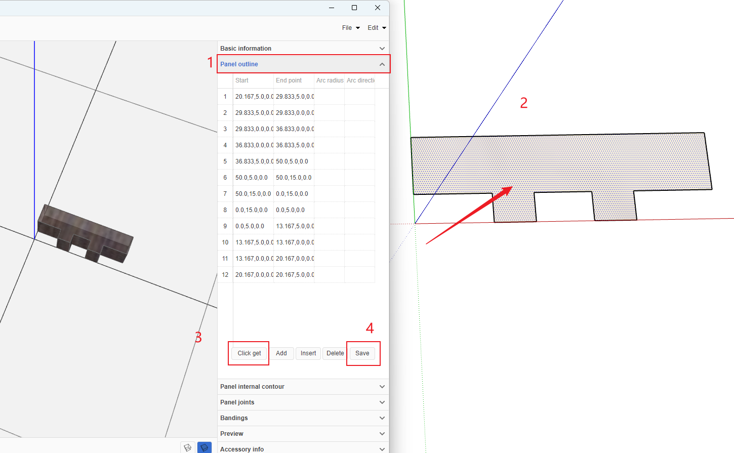
Task: Select row 1 start point cell
Action: [x=253, y=97]
